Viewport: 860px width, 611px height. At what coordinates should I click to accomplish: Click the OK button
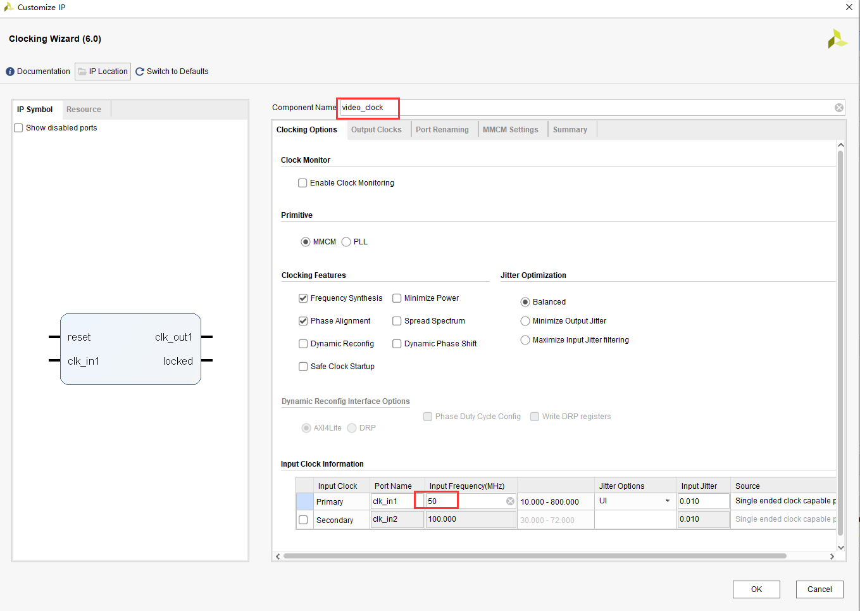[756, 589]
